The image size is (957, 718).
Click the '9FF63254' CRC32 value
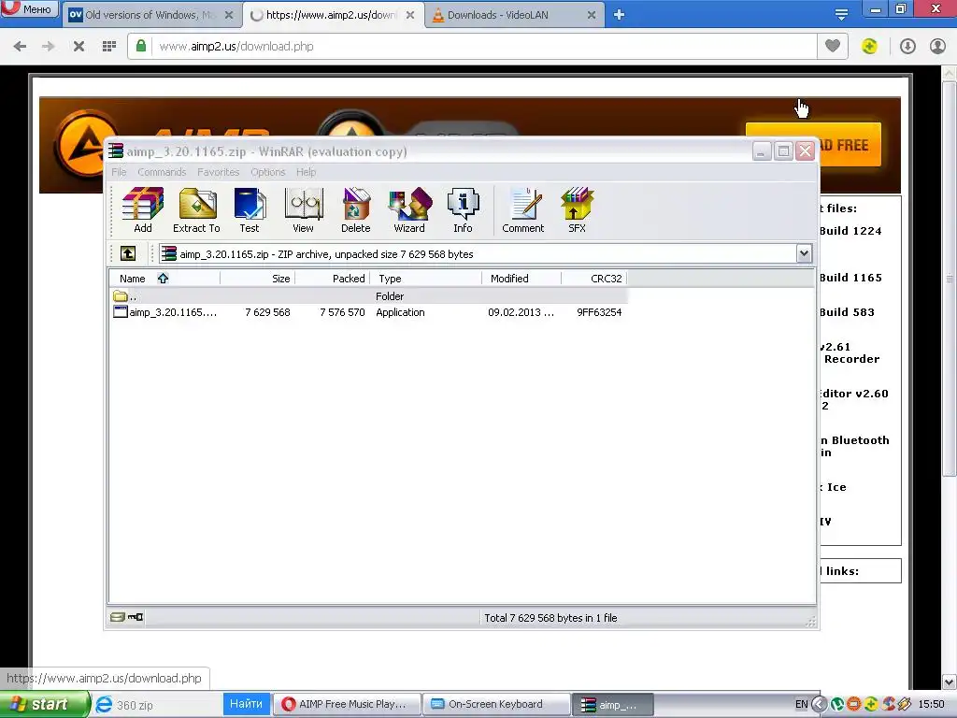click(599, 312)
